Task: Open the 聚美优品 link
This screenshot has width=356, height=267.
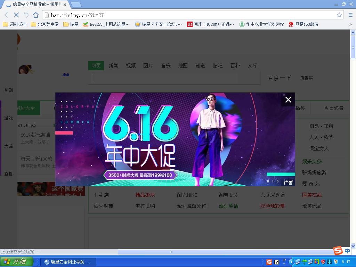Action: (312, 206)
